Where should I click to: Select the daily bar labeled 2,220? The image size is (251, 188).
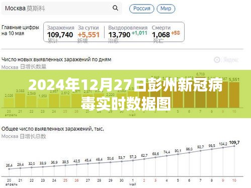(110, 103)
